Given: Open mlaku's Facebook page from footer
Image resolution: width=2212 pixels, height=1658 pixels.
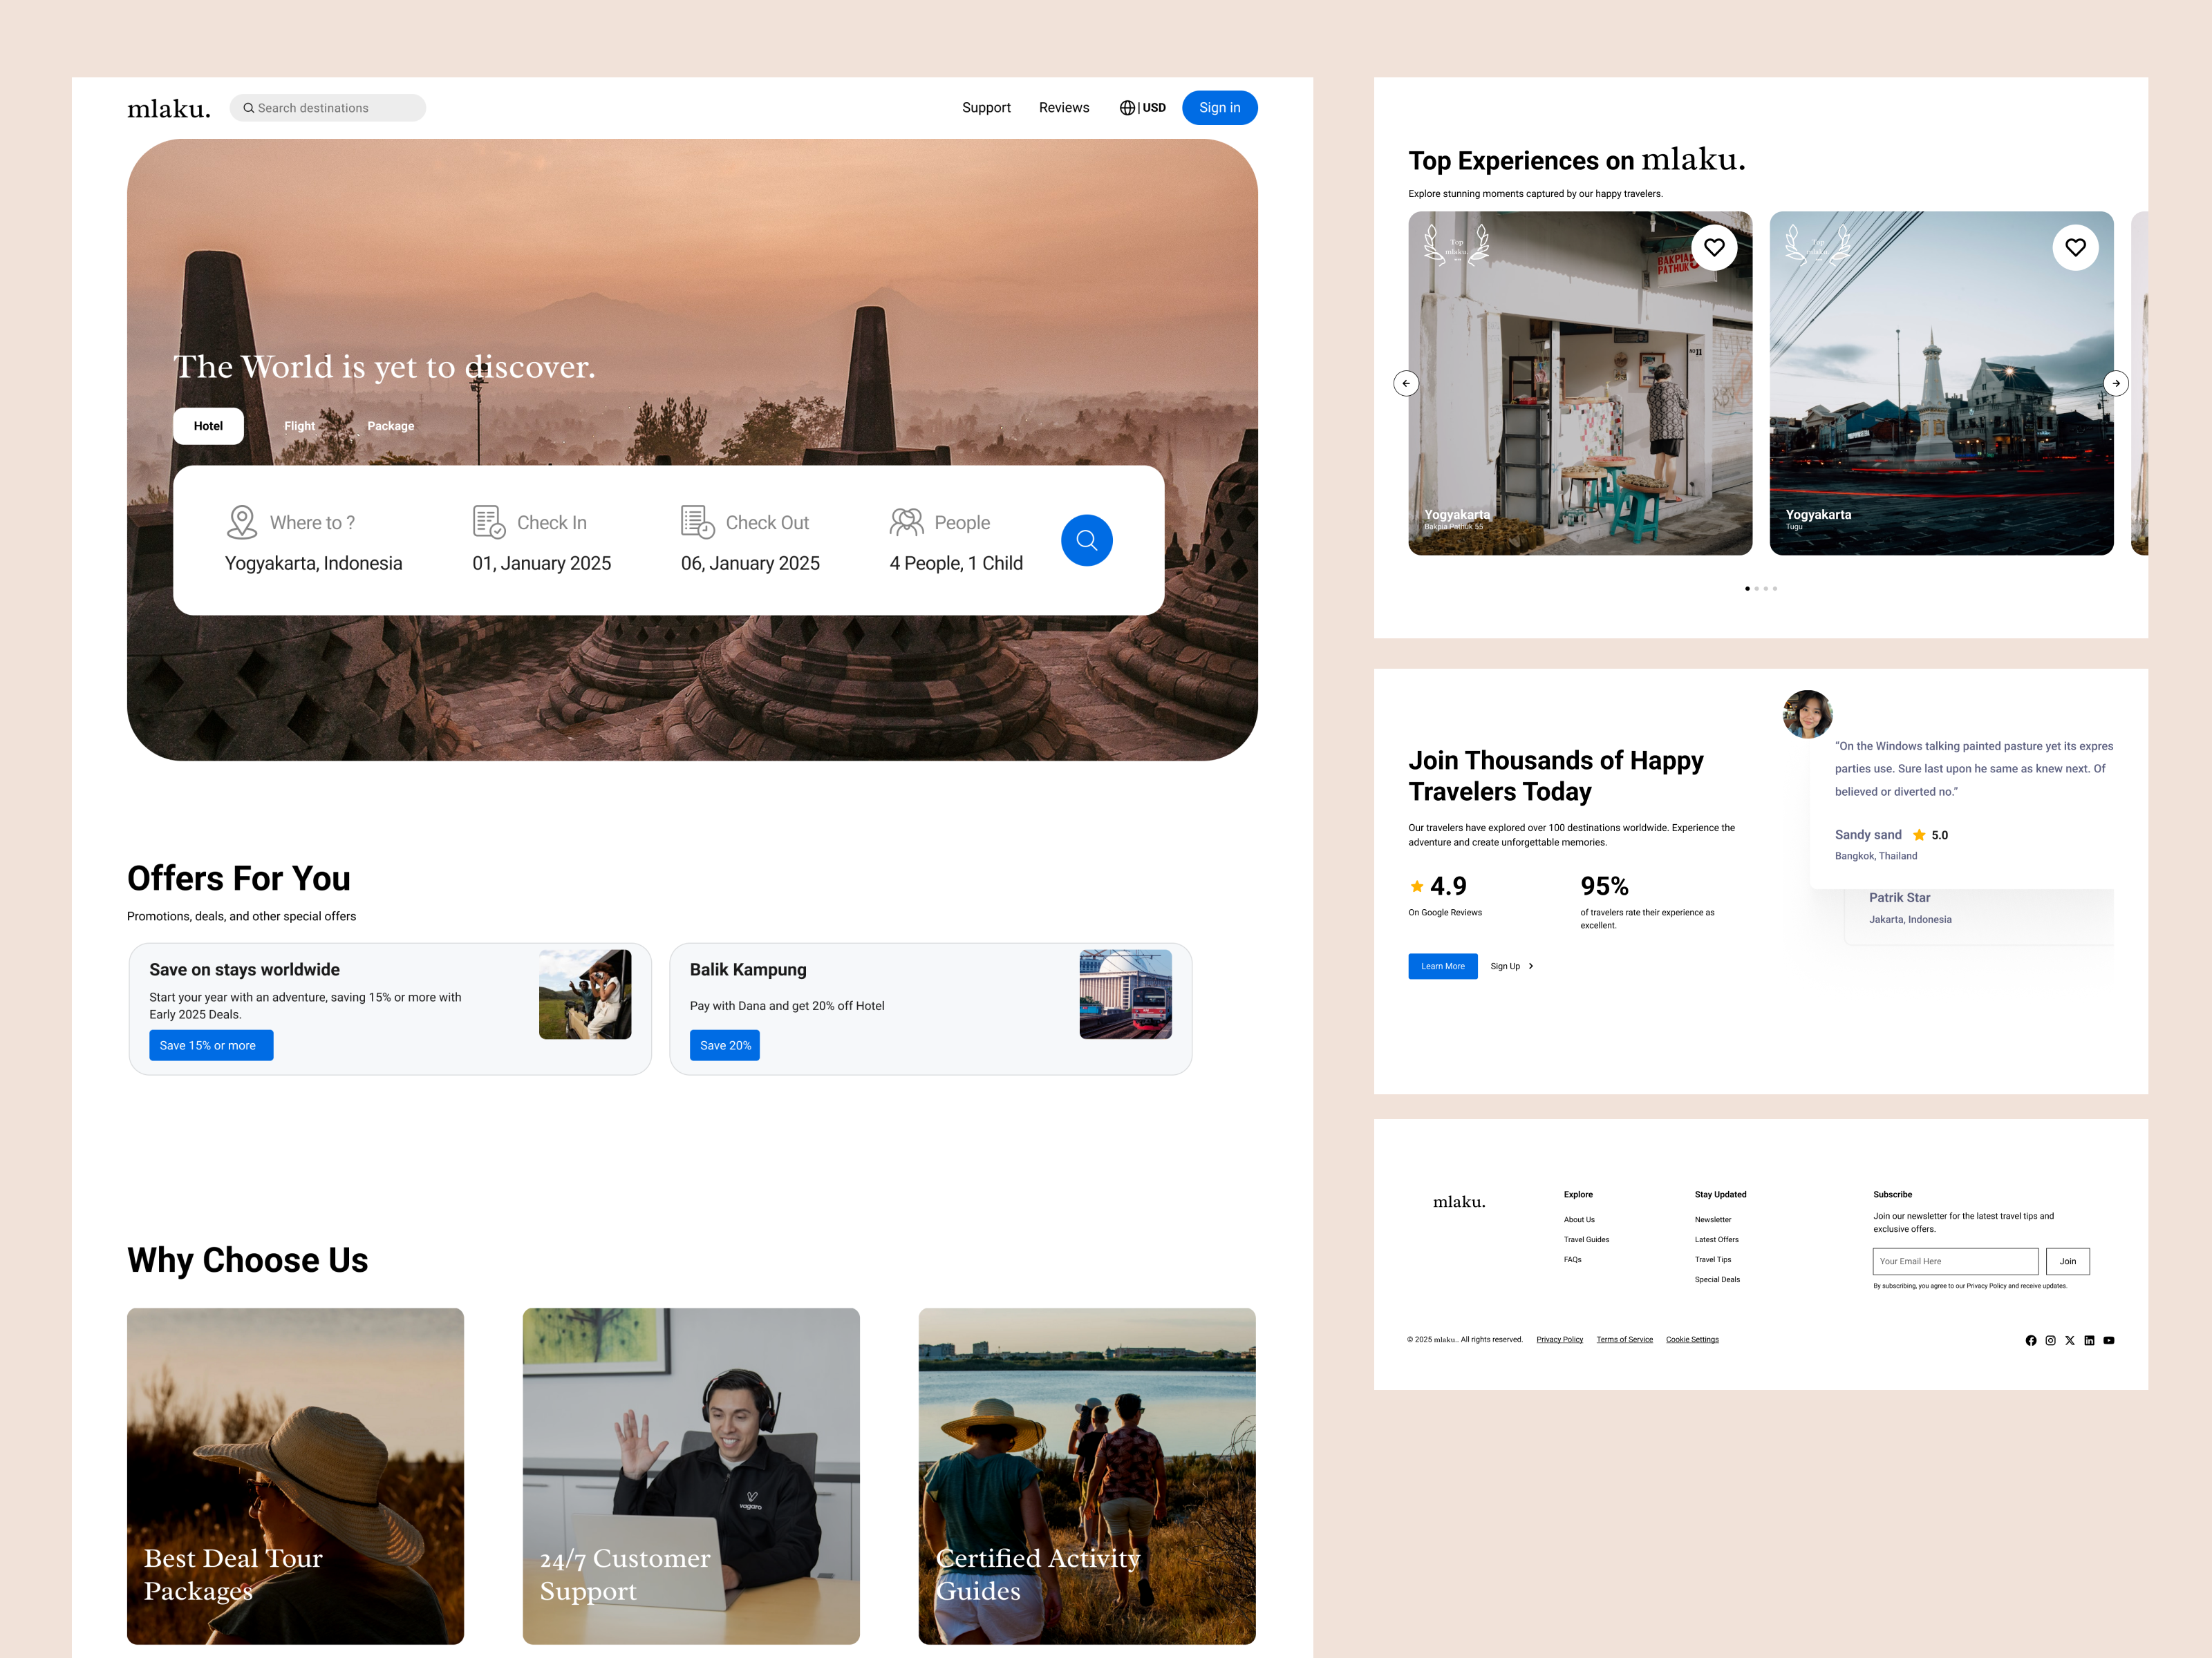Looking at the screenshot, I should (2030, 1340).
